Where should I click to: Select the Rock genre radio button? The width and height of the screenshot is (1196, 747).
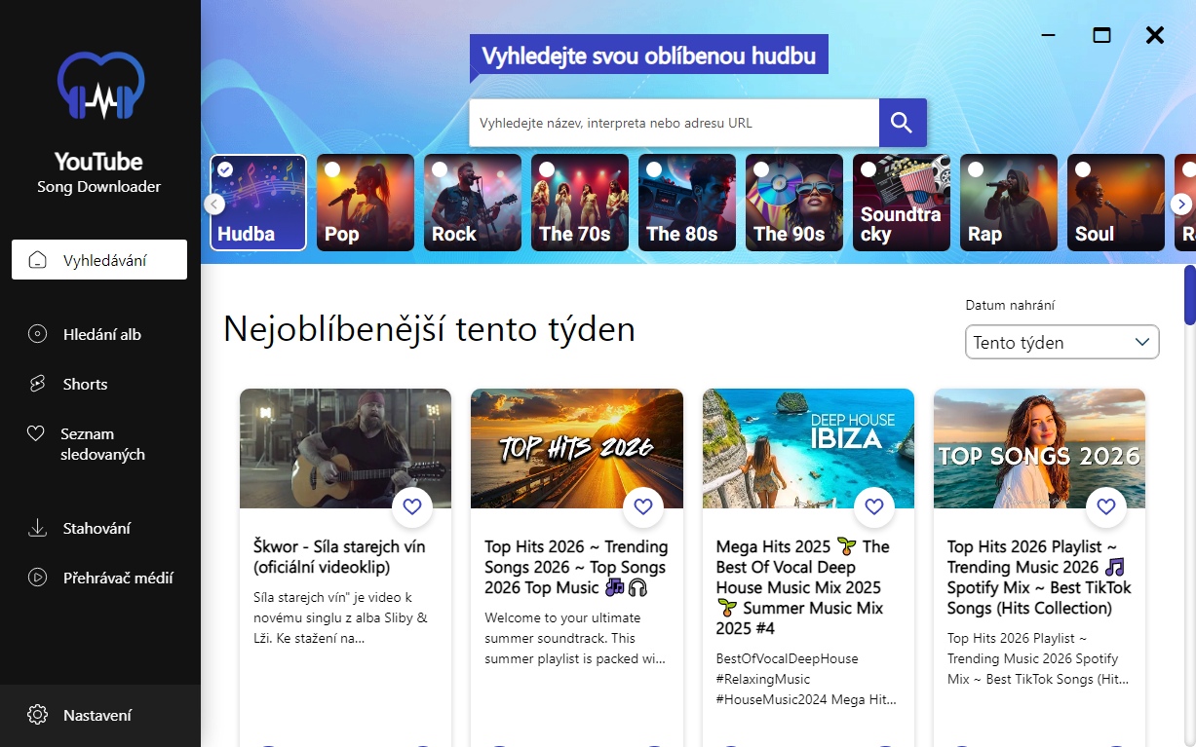click(440, 169)
